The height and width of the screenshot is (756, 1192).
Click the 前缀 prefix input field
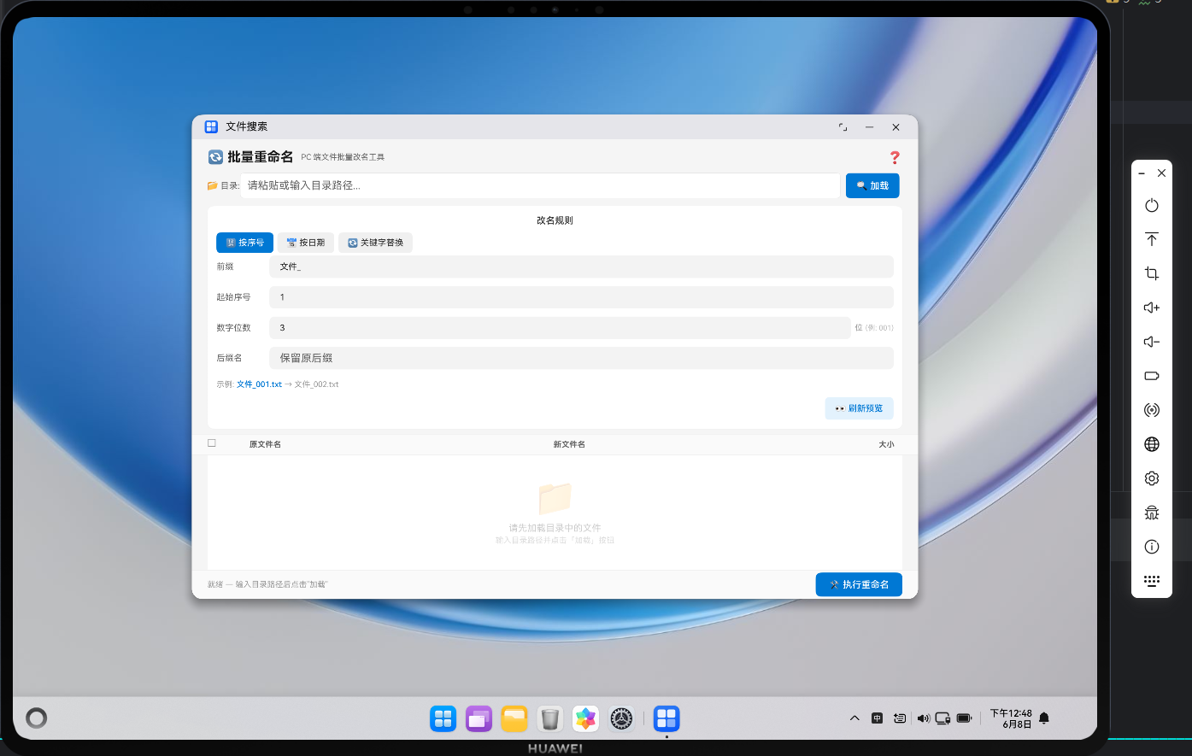581,267
